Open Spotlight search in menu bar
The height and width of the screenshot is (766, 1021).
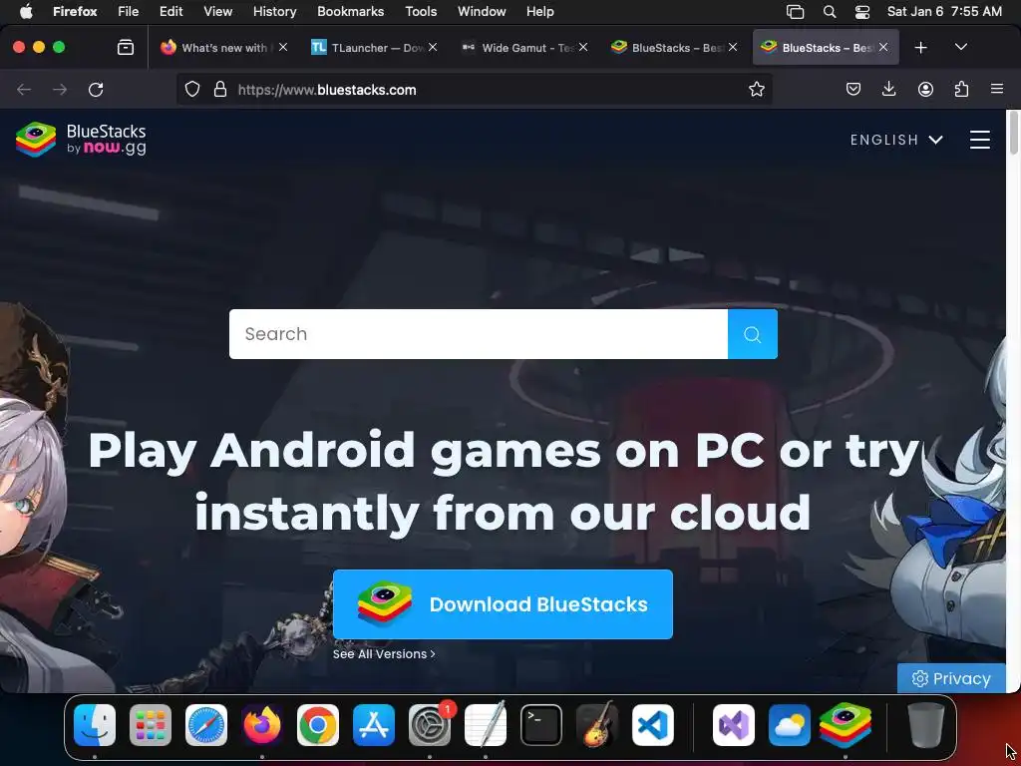(x=829, y=11)
